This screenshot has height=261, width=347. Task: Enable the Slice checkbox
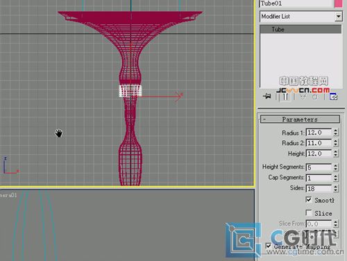pyautogui.click(x=309, y=212)
